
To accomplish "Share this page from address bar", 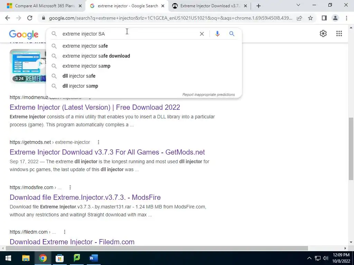I will [299, 18].
